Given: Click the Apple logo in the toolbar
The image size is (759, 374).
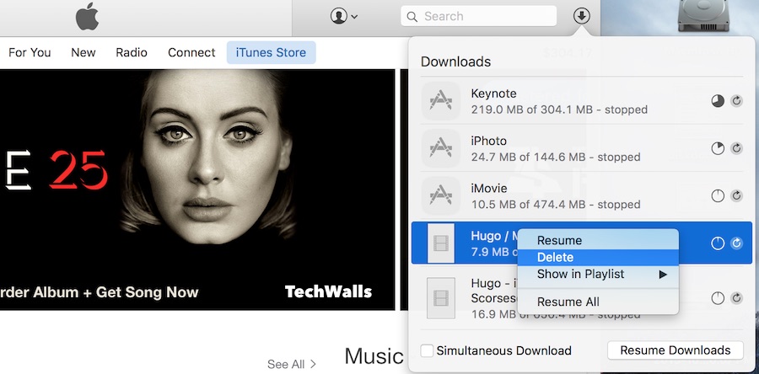Looking at the screenshot, I should coord(87,18).
